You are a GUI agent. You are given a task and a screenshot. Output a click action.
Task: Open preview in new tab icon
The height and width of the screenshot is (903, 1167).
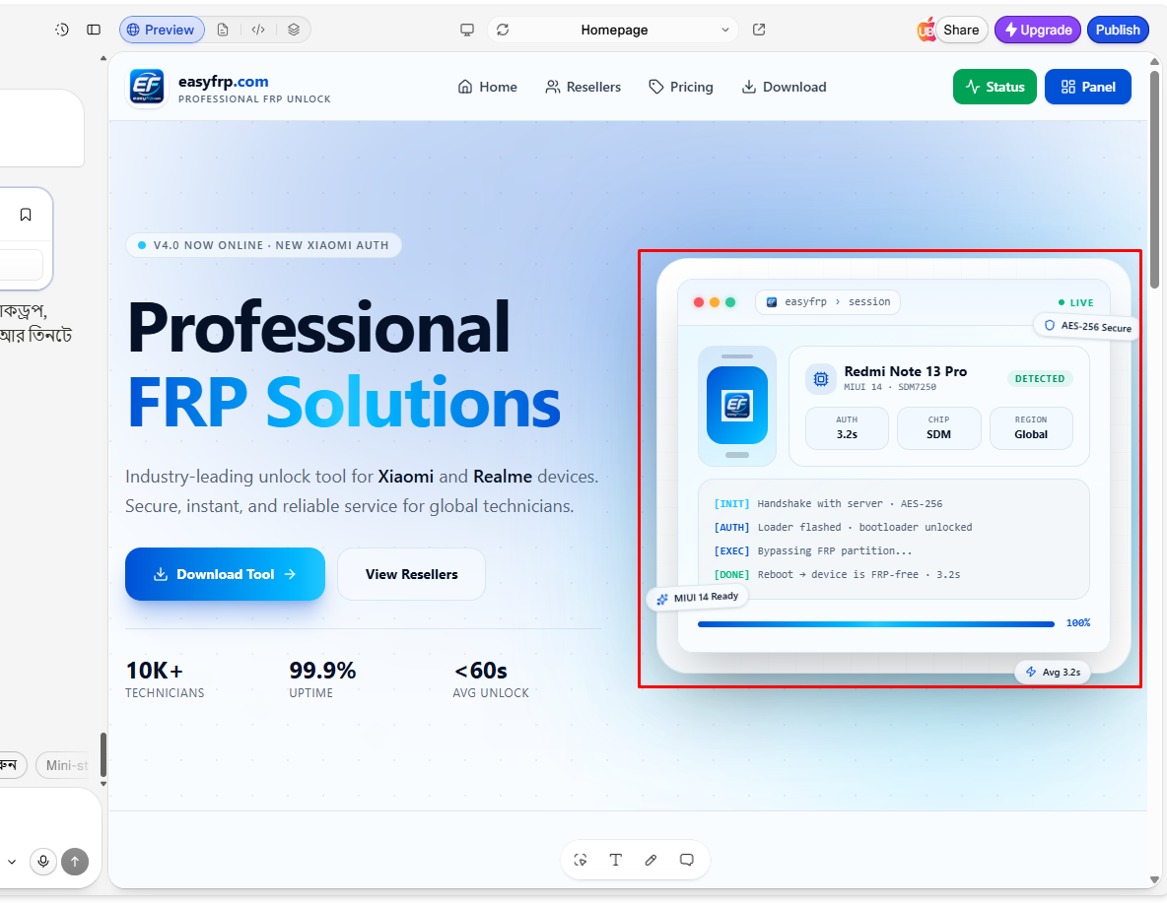(759, 30)
